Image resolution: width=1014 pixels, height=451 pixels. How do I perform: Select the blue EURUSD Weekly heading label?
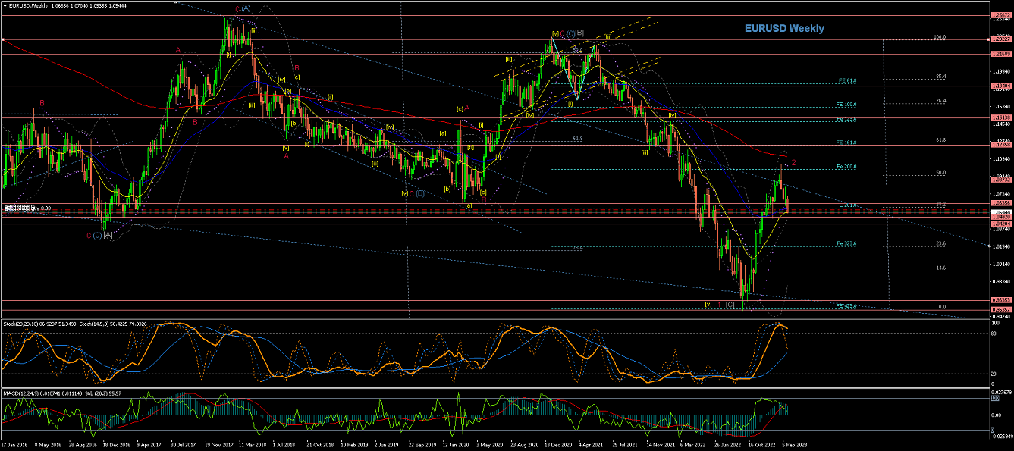point(784,28)
